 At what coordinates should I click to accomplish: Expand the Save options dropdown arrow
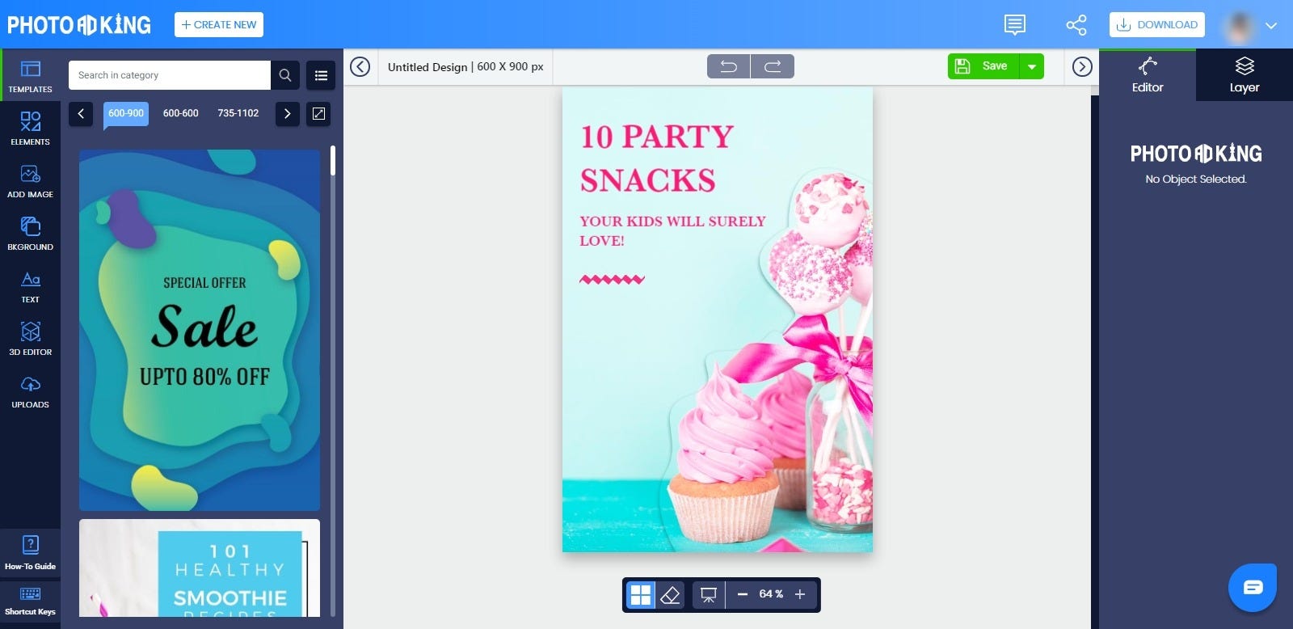[x=1032, y=66]
